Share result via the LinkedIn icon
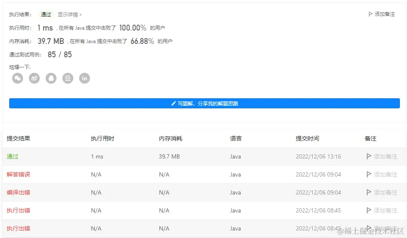The height and width of the screenshot is (238, 407). tap(85, 78)
